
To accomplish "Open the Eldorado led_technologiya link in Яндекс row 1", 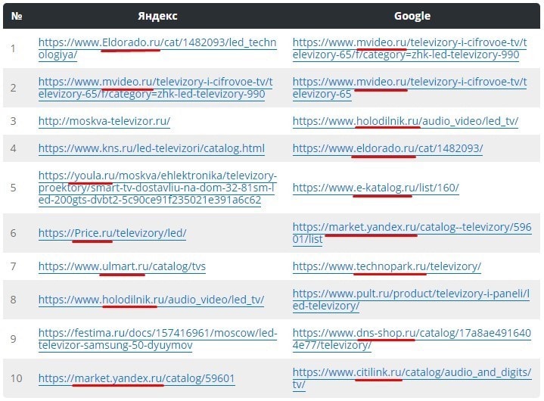I will pos(157,48).
